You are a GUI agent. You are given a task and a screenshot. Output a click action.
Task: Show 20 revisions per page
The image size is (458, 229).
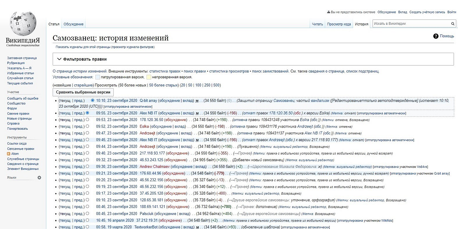pyautogui.click(x=183, y=85)
